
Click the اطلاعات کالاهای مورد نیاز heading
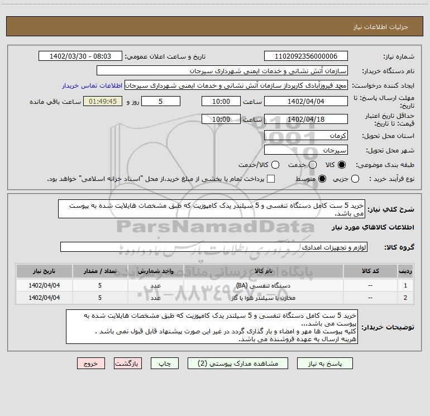[372, 227]
